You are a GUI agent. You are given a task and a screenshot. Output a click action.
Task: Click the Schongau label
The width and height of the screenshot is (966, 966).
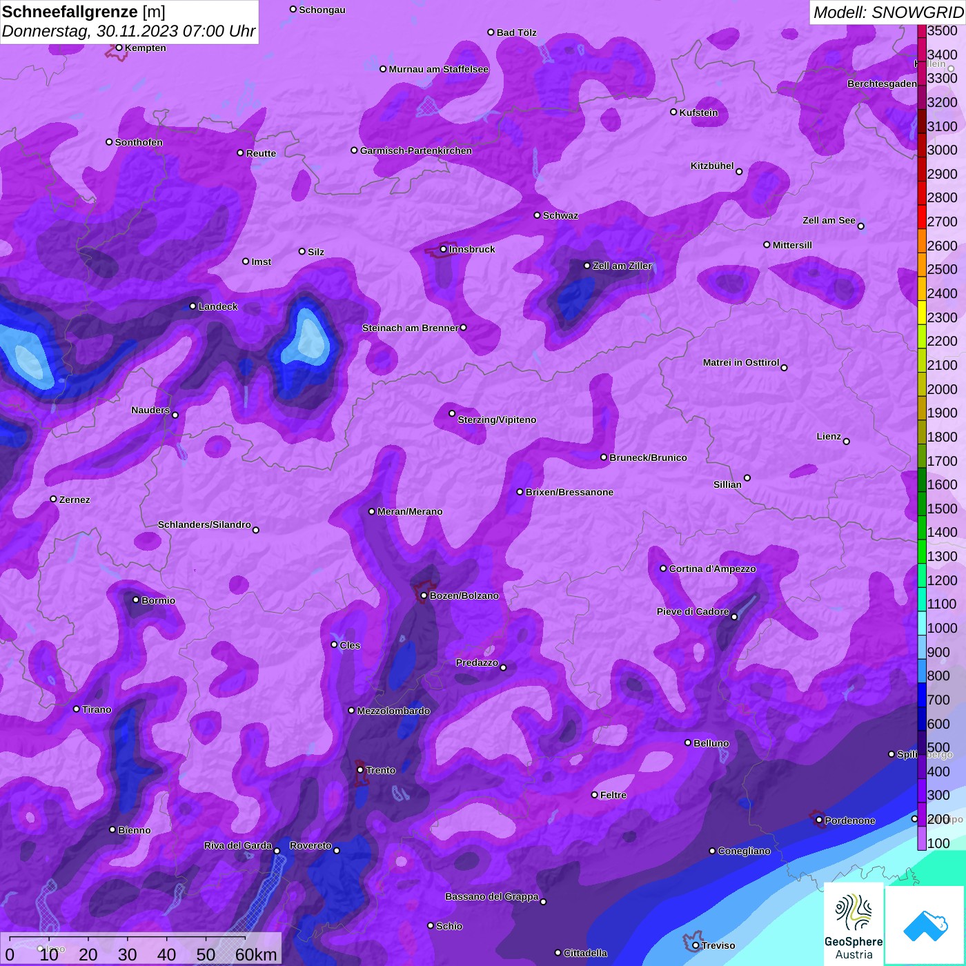322,10
